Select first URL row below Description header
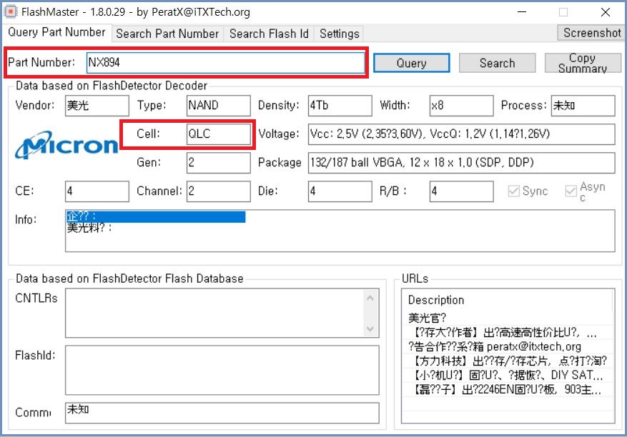Image resolution: width=627 pixels, height=437 pixels. click(x=508, y=318)
